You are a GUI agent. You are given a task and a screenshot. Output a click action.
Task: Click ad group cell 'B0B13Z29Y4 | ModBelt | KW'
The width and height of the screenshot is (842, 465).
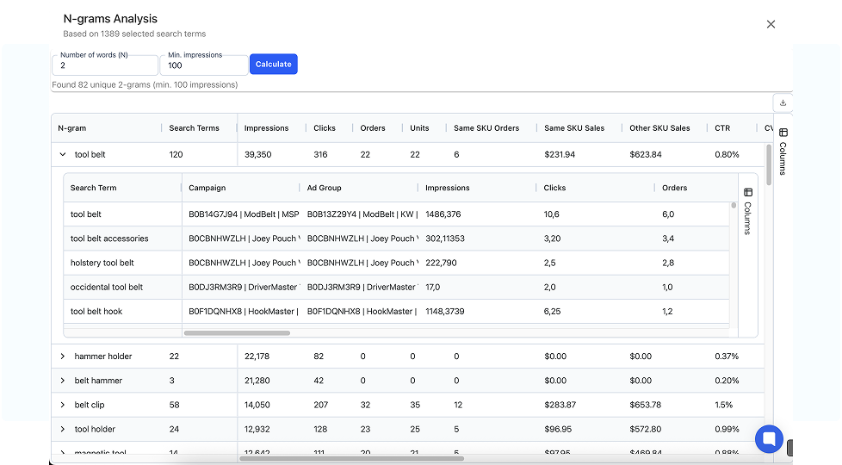362,214
